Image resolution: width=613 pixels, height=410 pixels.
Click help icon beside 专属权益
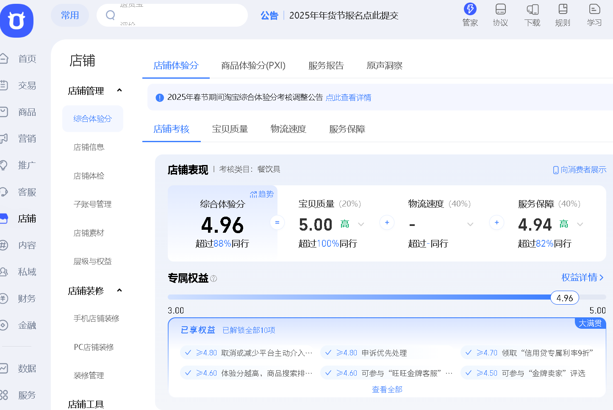point(214,278)
